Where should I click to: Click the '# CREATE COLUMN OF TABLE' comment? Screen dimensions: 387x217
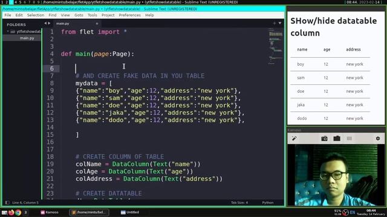pos(120,157)
